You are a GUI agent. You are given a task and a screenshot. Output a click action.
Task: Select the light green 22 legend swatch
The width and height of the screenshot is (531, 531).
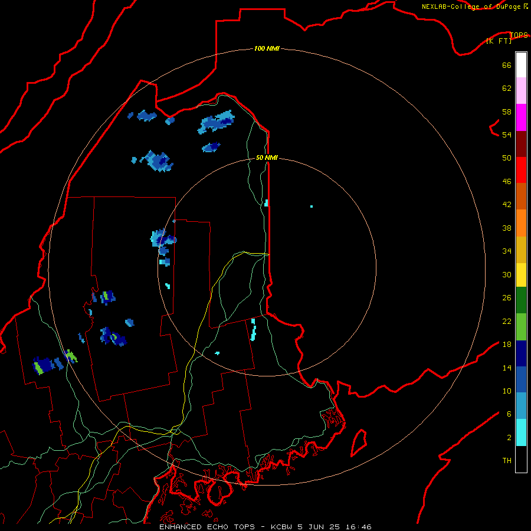(521, 327)
